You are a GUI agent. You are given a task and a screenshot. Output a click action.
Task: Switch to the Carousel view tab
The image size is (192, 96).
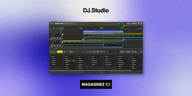[93, 23]
